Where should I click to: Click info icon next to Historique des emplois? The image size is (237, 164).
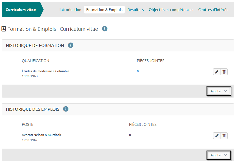point(66,109)
